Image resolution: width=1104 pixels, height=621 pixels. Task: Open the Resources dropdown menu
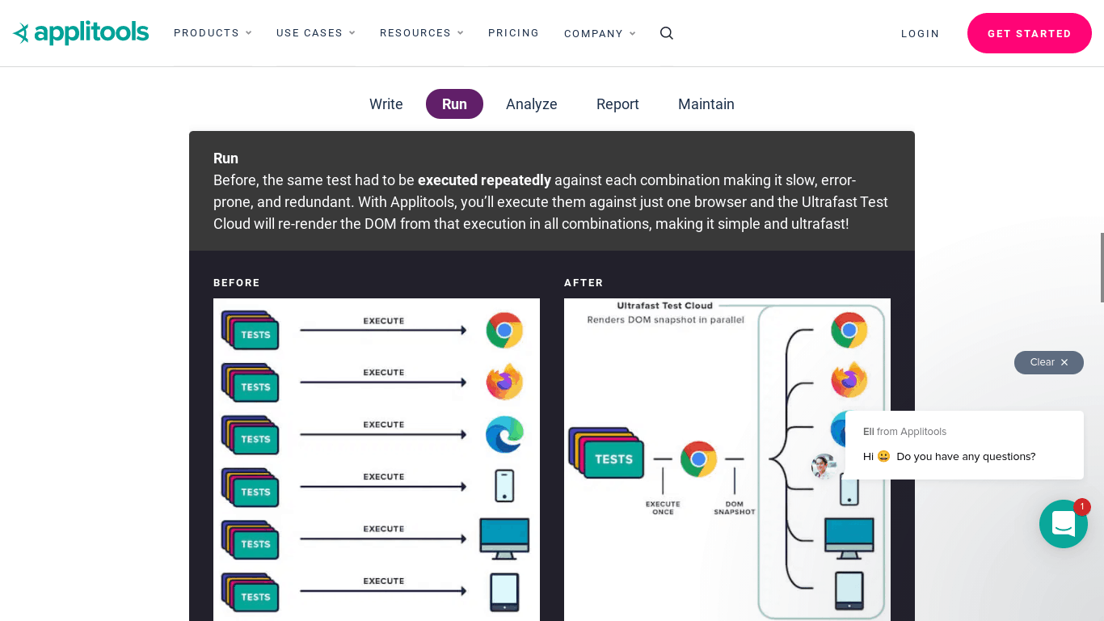[421, 33]
